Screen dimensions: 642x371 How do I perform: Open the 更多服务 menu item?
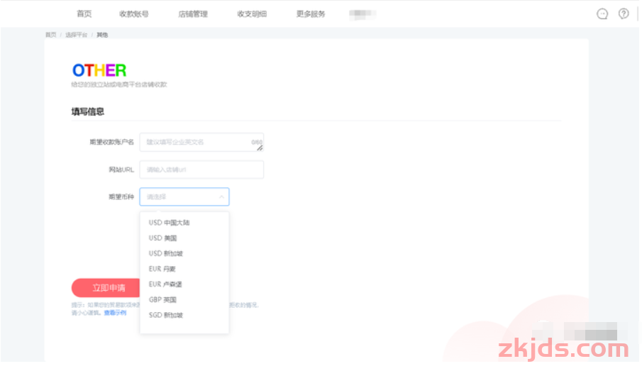tap(311, 14)
